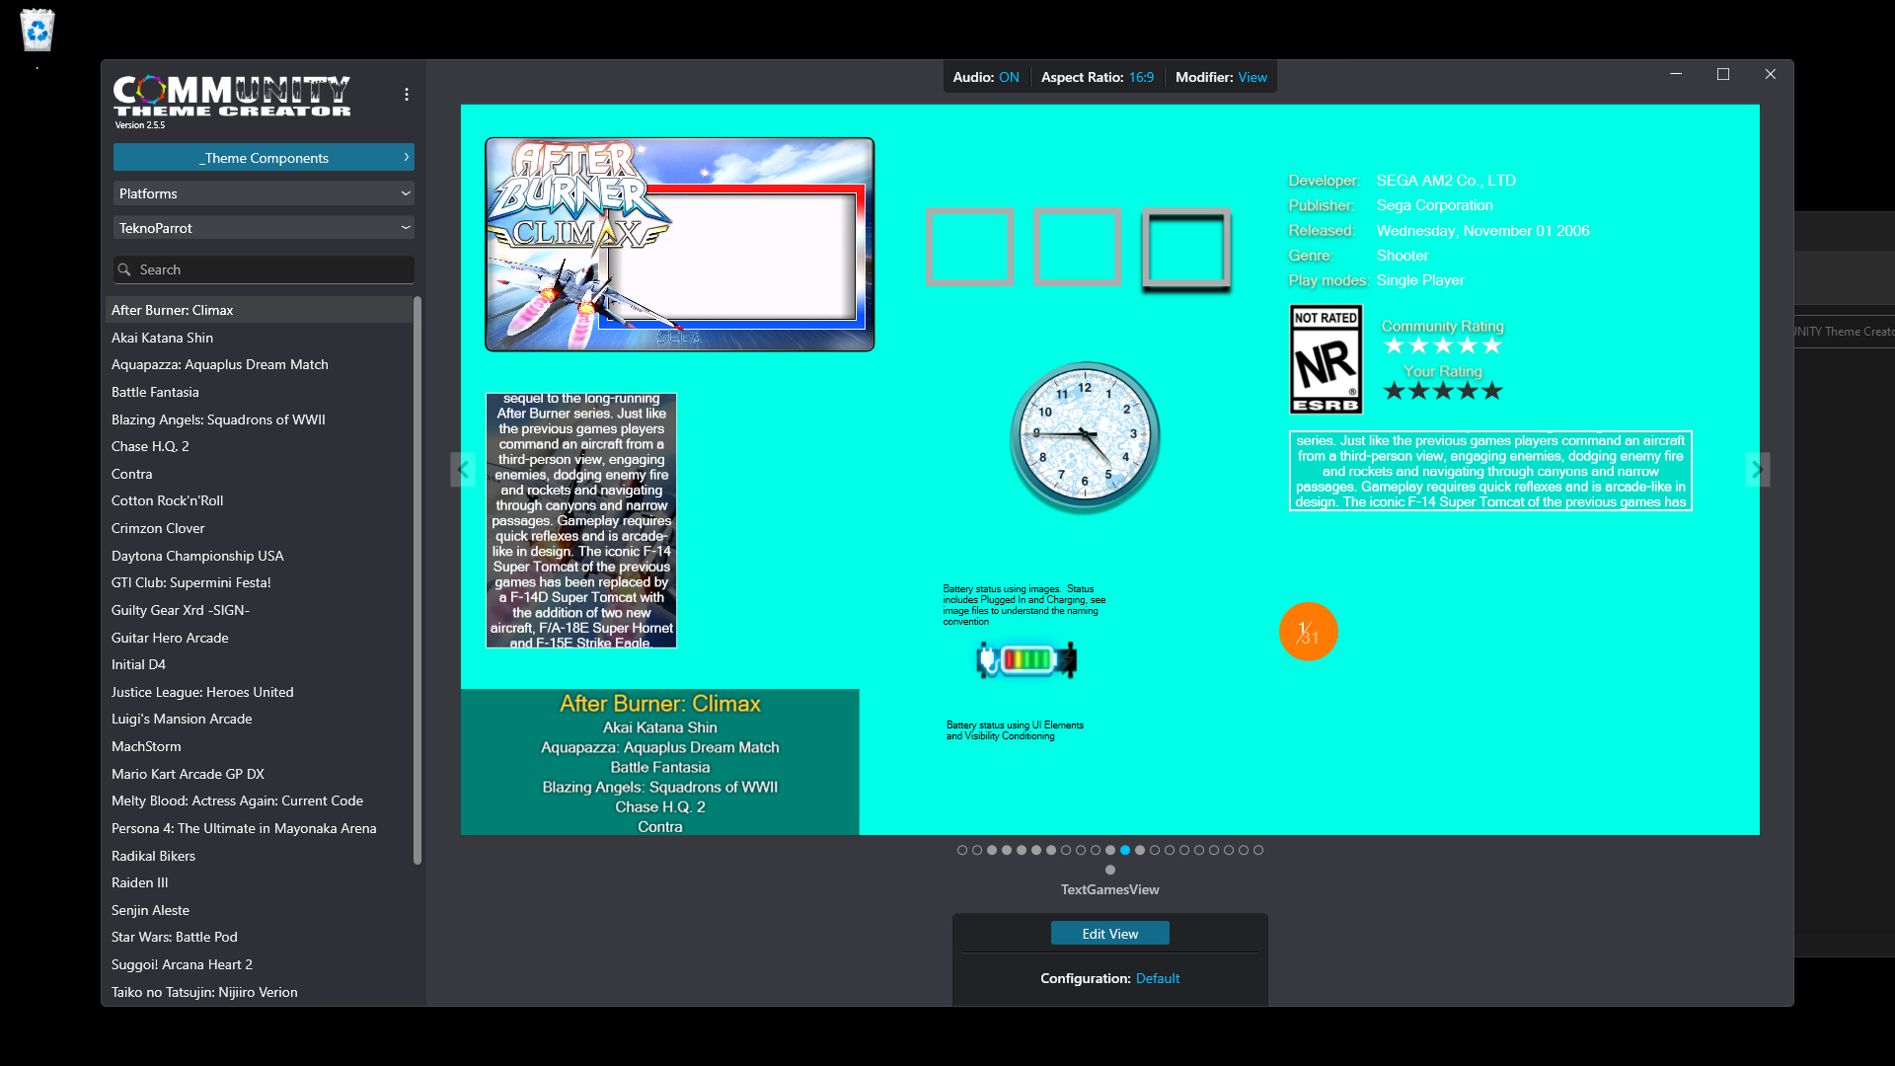This screenshot has width=1895, height=1066.
Task: Select Radikal Bikers
Action: pos(259,856)
